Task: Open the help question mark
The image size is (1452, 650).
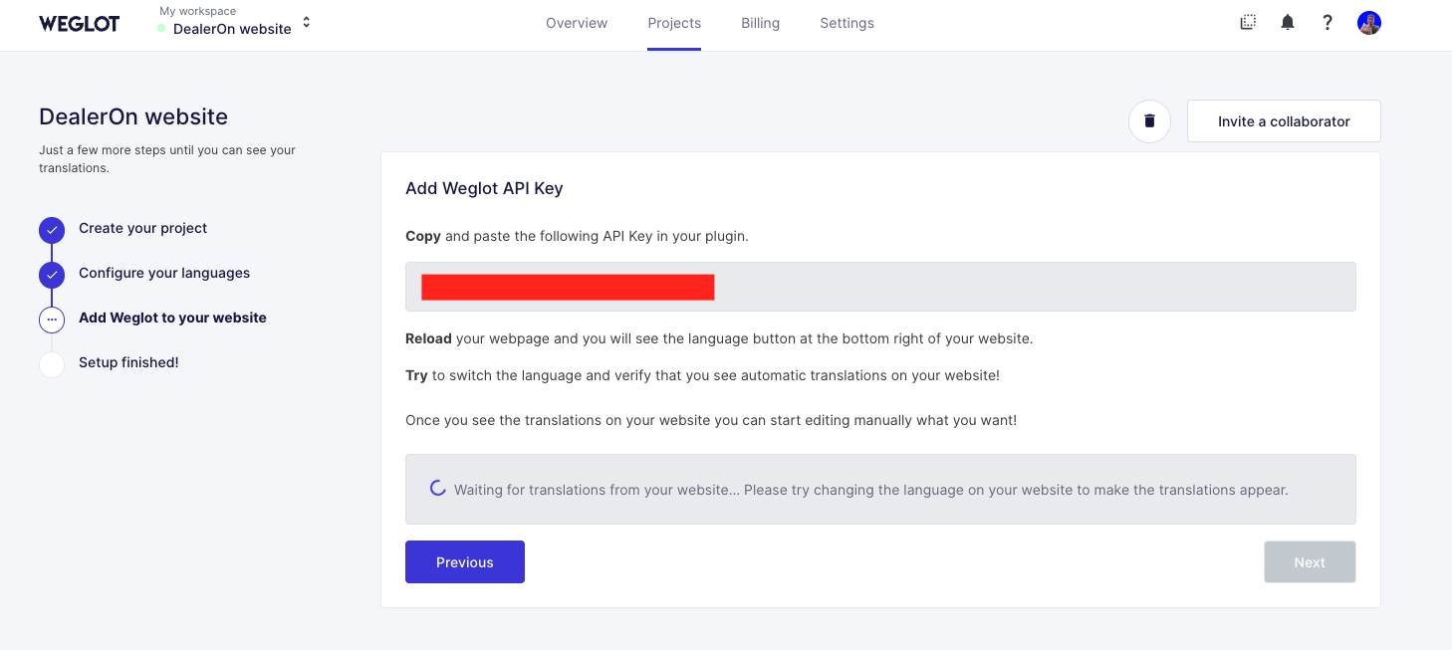Action: click(1328, 22)
